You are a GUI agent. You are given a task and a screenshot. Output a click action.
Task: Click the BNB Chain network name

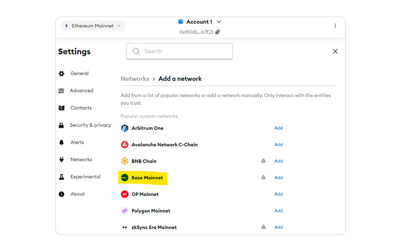tap(144, 161)
